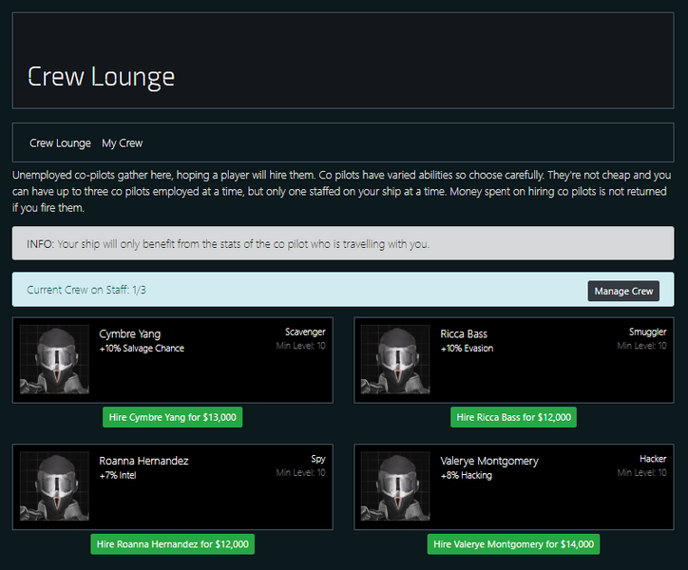This screenshot has height=570, width=688.
Task: Click Min Level: 10 on Roanna Hernandez's card
Action: pyautogui.click(x=301, y=472)
